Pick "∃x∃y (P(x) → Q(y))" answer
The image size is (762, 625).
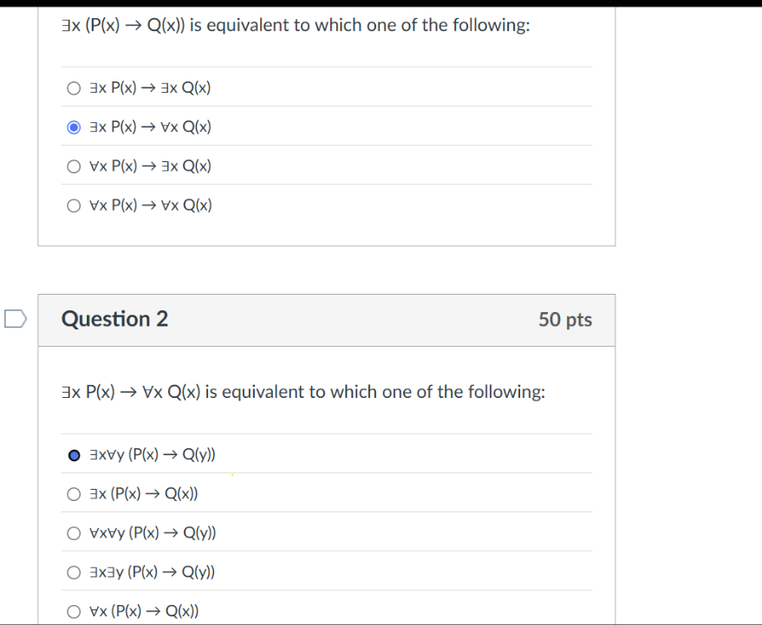(x=74, y=571)
